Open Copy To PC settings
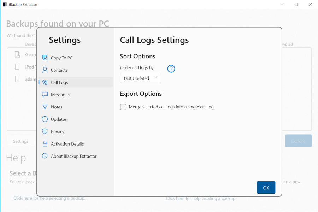This screenshot has width=318, height=212. pyautogui.click(x=76, y=58)
